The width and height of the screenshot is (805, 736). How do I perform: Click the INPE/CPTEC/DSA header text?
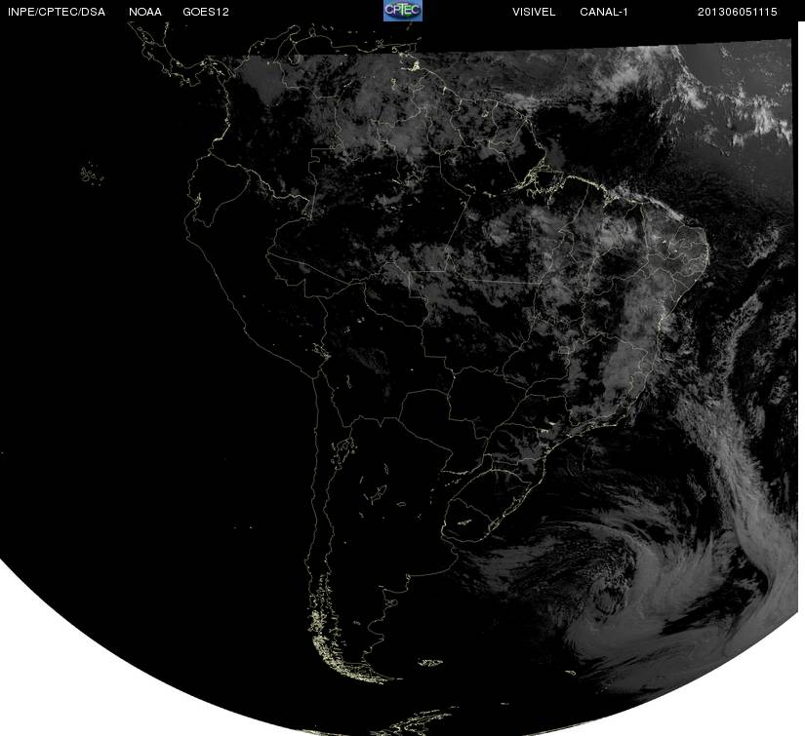pyautogui.click(x=57, y=12)
